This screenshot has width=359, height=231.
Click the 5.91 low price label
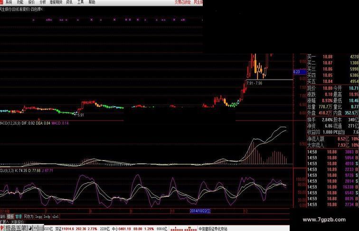[x=81, y=115]
